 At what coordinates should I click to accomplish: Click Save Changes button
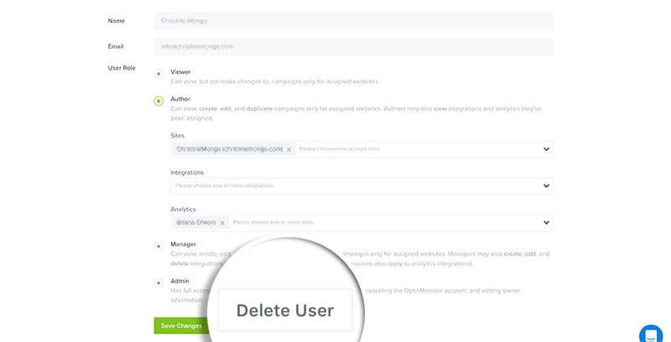click(x=181, y=326)
